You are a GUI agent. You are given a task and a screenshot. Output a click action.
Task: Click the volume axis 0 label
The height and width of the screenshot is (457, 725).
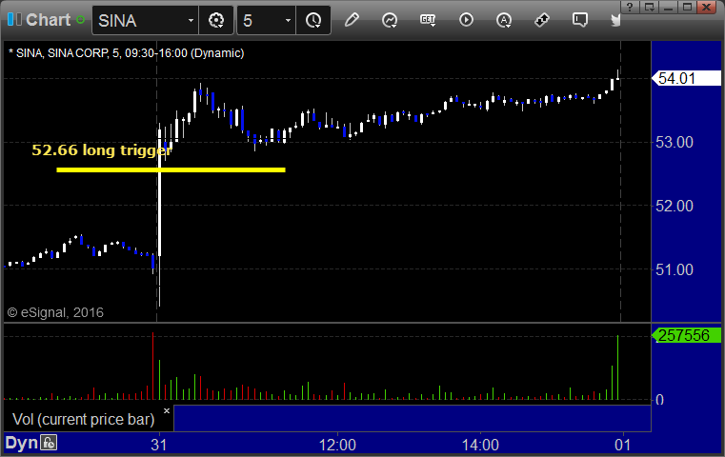(x=660, y=400)
